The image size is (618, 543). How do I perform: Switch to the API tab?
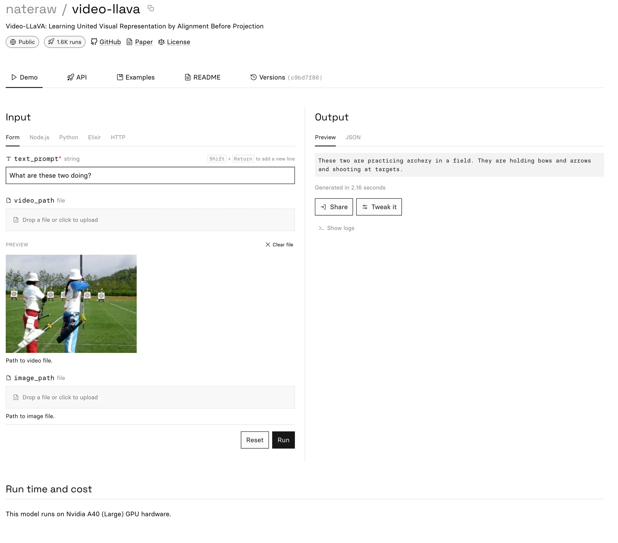[x=77, y=77]
